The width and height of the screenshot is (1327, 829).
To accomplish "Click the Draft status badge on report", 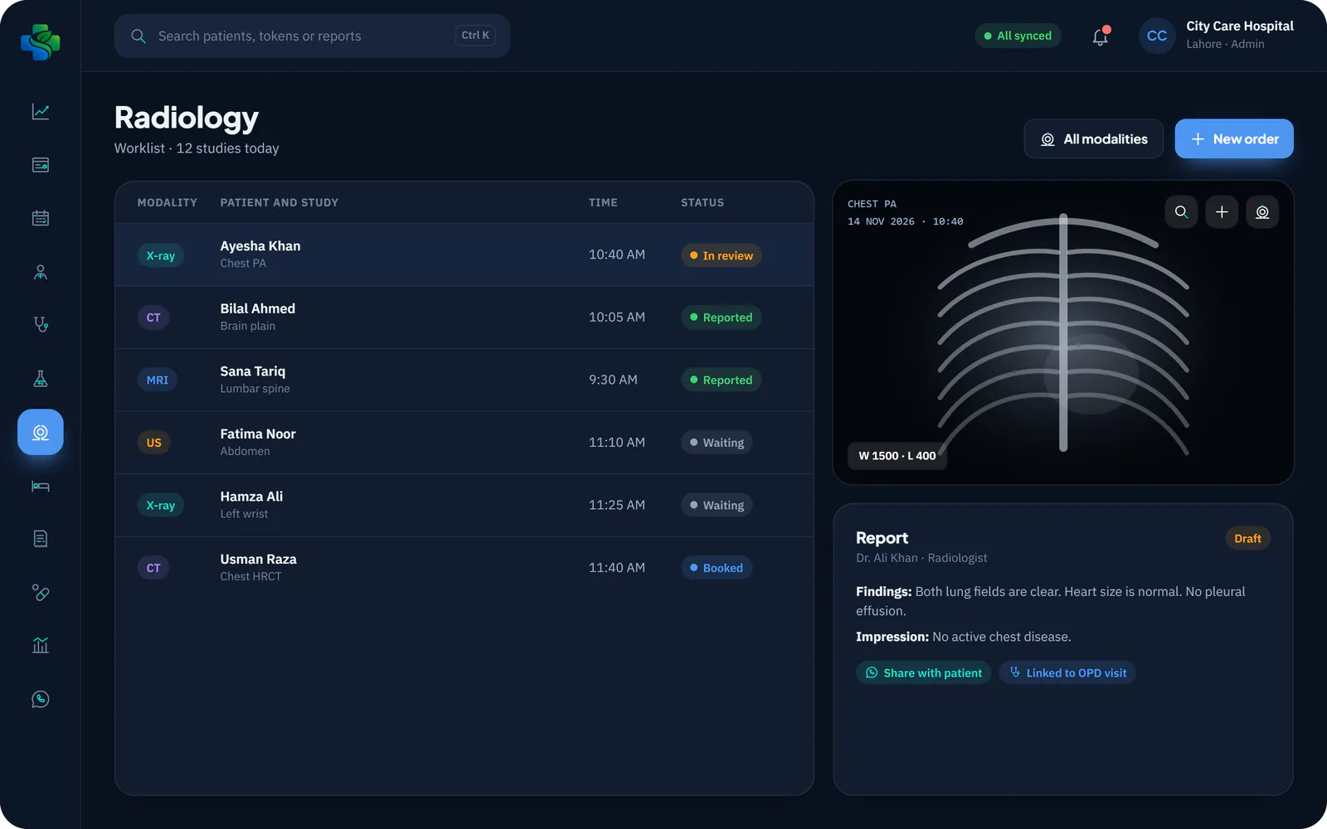I will [1247, 539].
